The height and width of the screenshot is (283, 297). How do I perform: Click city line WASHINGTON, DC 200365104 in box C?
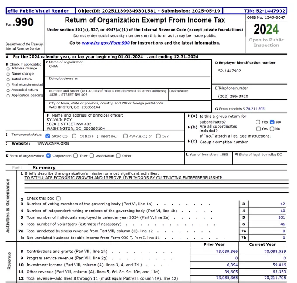coord(74,107)
